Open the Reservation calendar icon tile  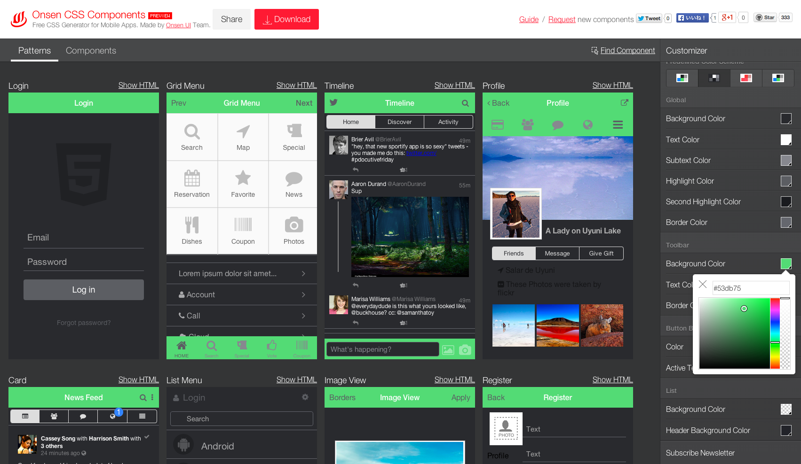[x=192, y=178]
